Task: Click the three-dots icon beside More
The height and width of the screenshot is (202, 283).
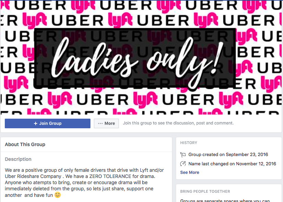Action: [100, 123]
